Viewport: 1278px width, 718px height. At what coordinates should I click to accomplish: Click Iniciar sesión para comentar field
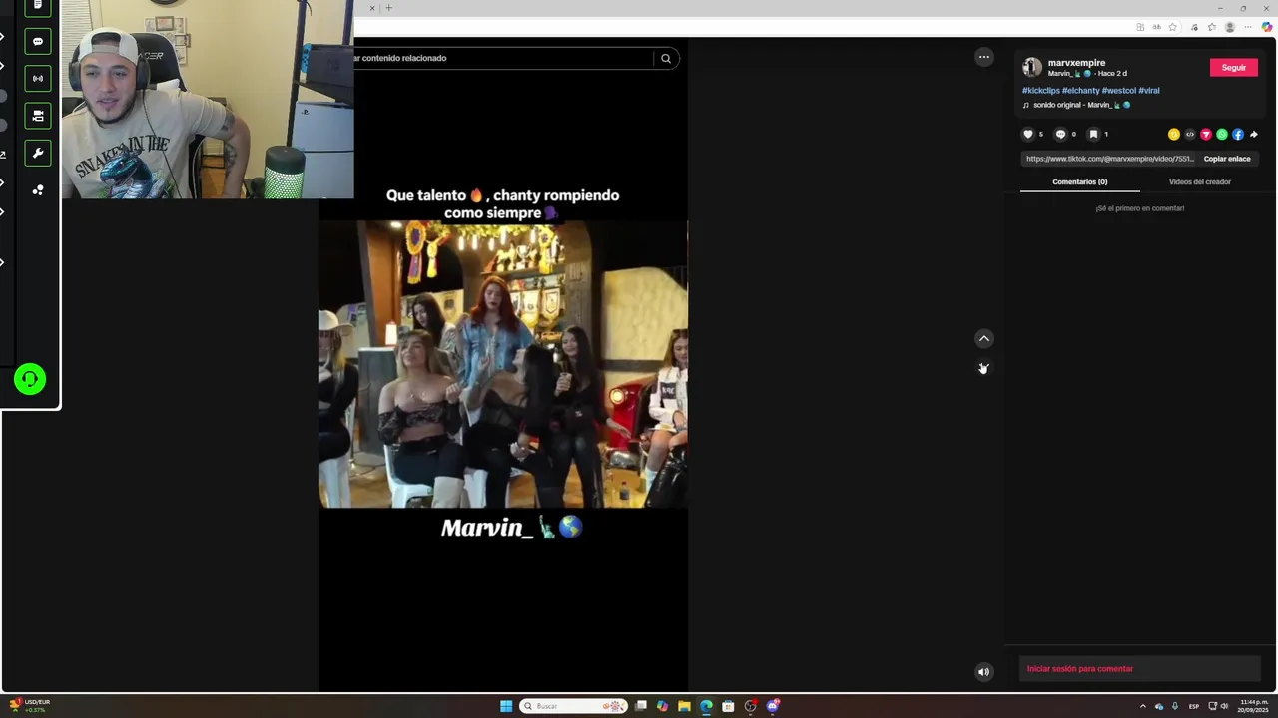click(x=1140, y=669)
